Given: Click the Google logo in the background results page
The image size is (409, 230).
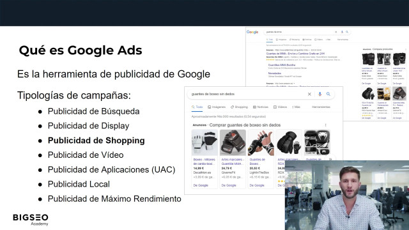Looking at the screenshot, I should pos(252,32).
